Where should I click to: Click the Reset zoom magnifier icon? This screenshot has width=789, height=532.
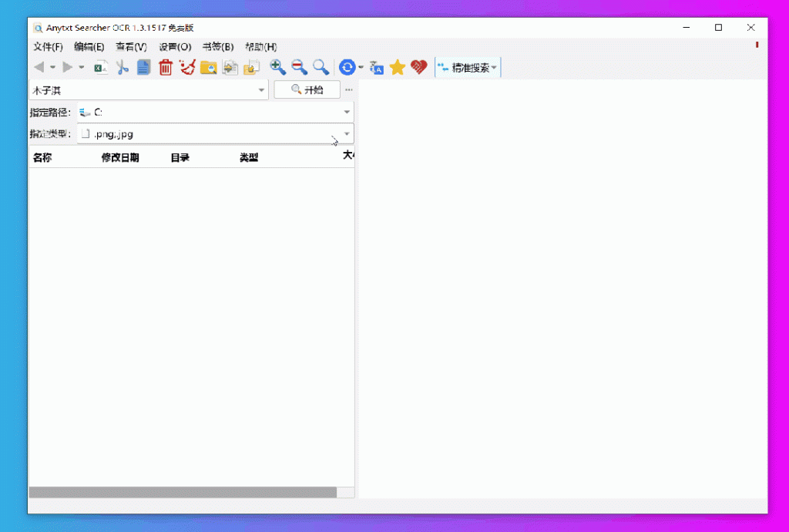(x=321, y=67)
